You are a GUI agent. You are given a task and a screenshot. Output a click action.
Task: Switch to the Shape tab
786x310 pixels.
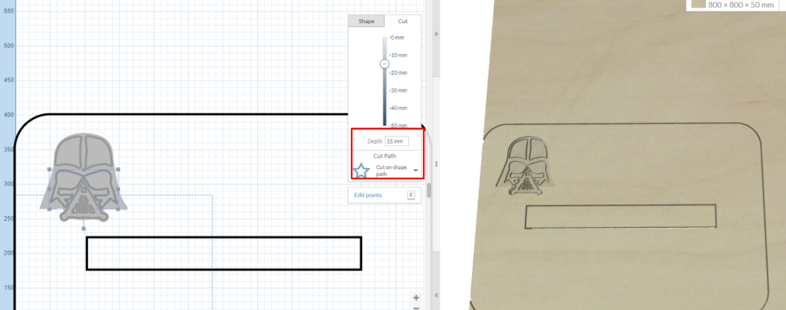point(366,21)
